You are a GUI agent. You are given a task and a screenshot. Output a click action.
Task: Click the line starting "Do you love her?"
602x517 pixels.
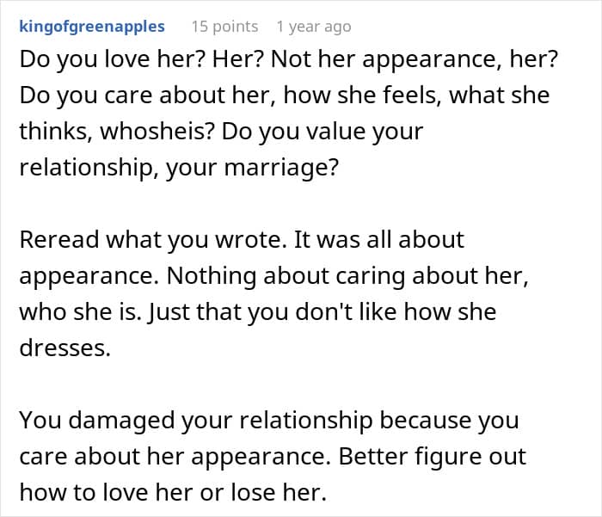288,60
